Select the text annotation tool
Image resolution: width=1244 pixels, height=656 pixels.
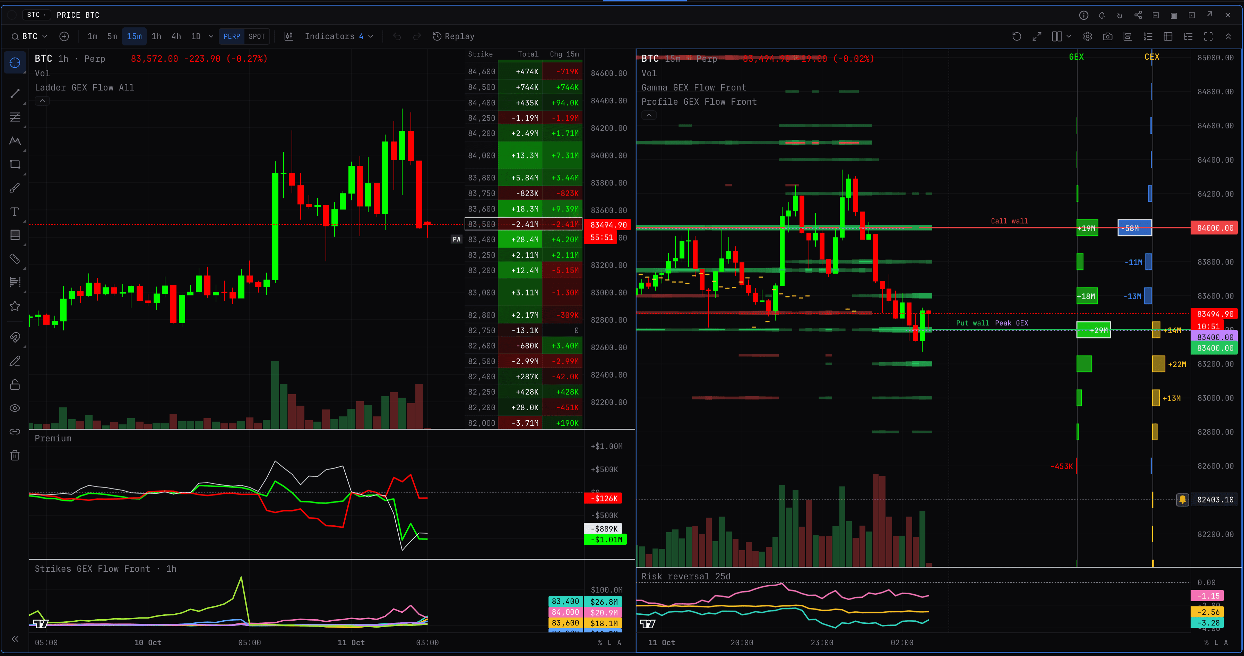click(15, 212)
